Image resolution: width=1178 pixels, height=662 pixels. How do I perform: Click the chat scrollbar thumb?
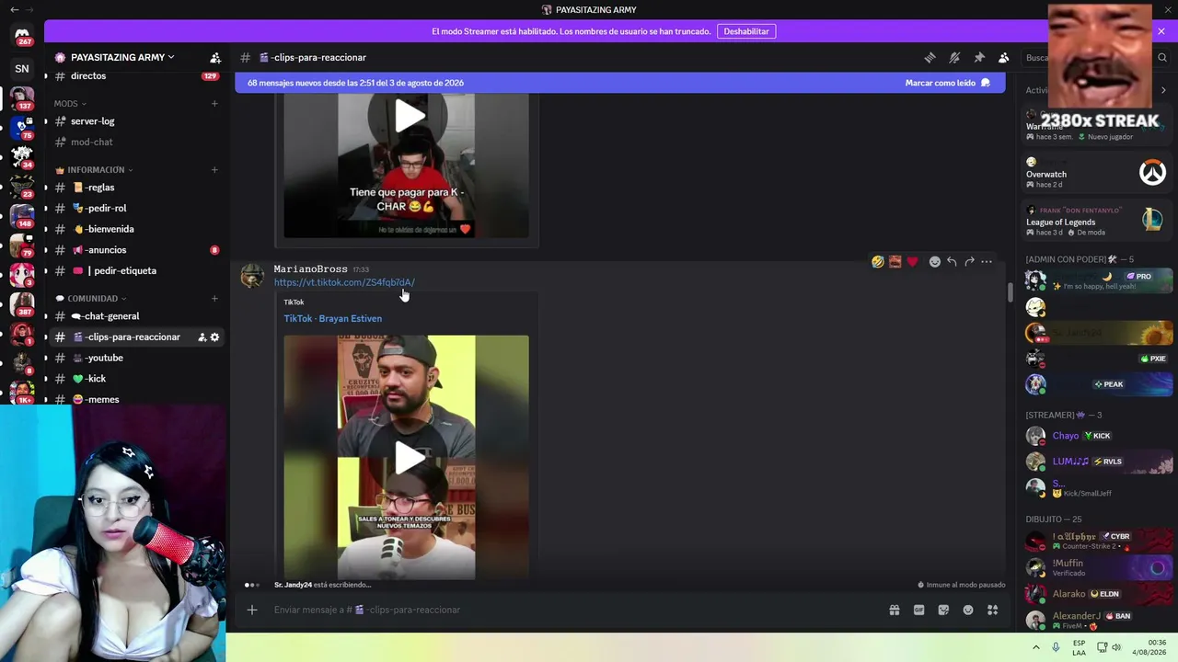pyautogui.click(x=1011, y=292)
